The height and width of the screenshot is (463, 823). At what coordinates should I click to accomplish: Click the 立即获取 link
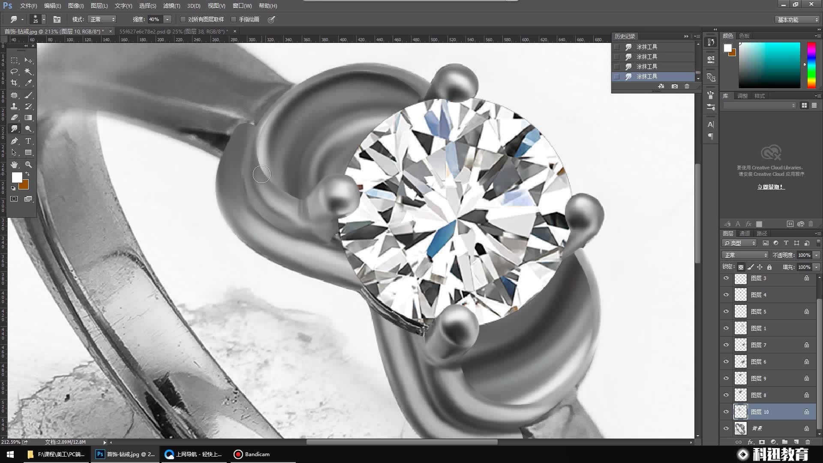click(770, 187)
